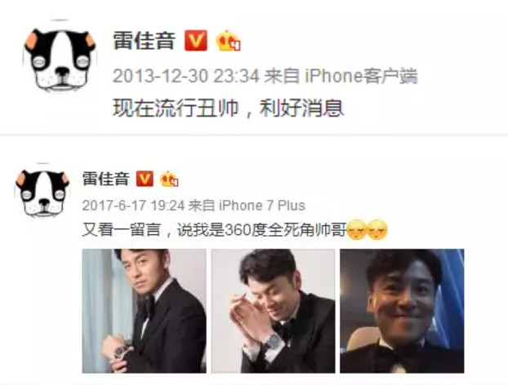Open the first photo of man showing watch
The width and height of the screenshot is (508, 385).
tap(145, 311)
